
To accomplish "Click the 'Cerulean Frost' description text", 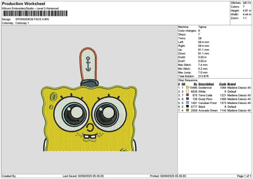I will pos(207,103).
